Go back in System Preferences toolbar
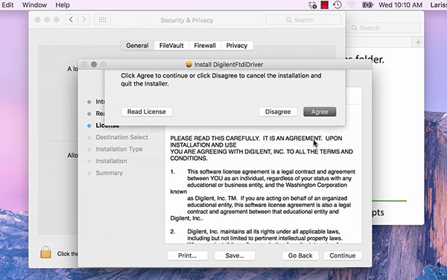Screen dimensions: 447x280 71,19
